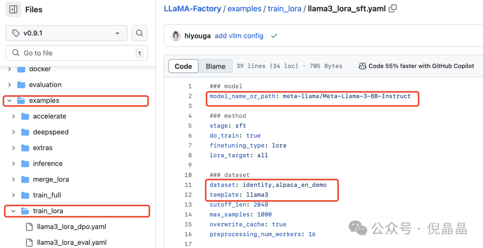Screen dimensions: 483x248
Task: Select the train_full folder icon
Action: 25,195
